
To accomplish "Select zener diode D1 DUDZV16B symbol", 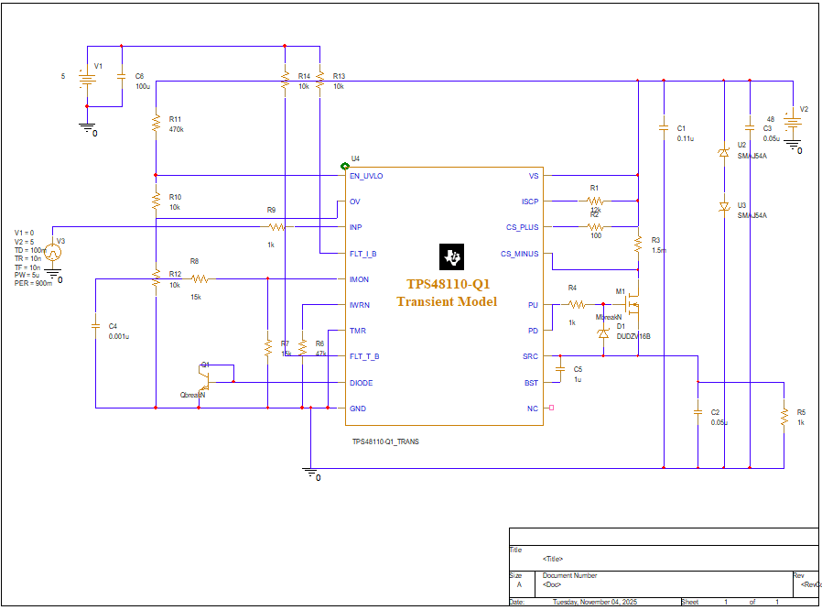I will click(x=604, y=334).
